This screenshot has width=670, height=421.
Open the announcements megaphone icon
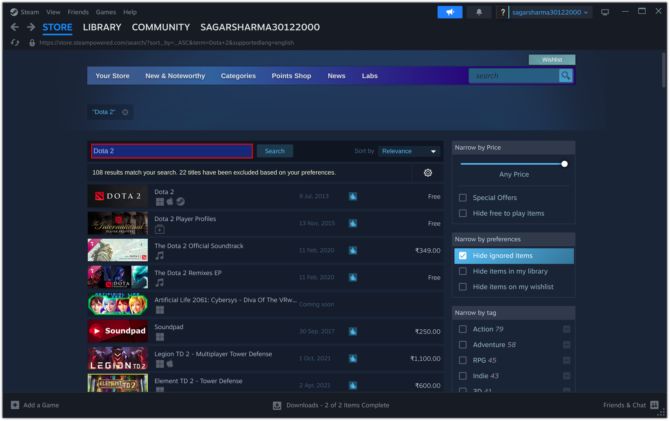450,12
